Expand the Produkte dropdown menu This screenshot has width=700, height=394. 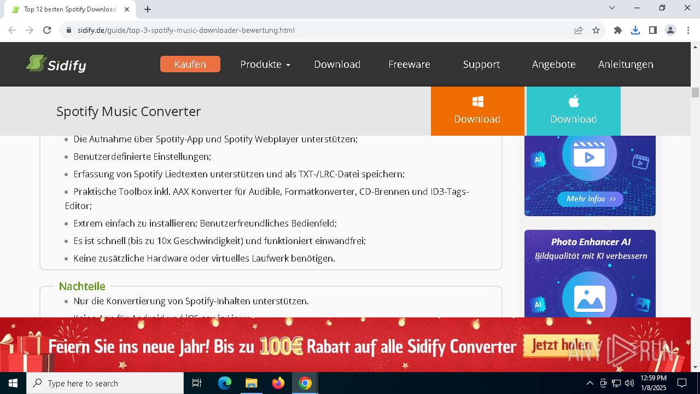tap(265, 64)
